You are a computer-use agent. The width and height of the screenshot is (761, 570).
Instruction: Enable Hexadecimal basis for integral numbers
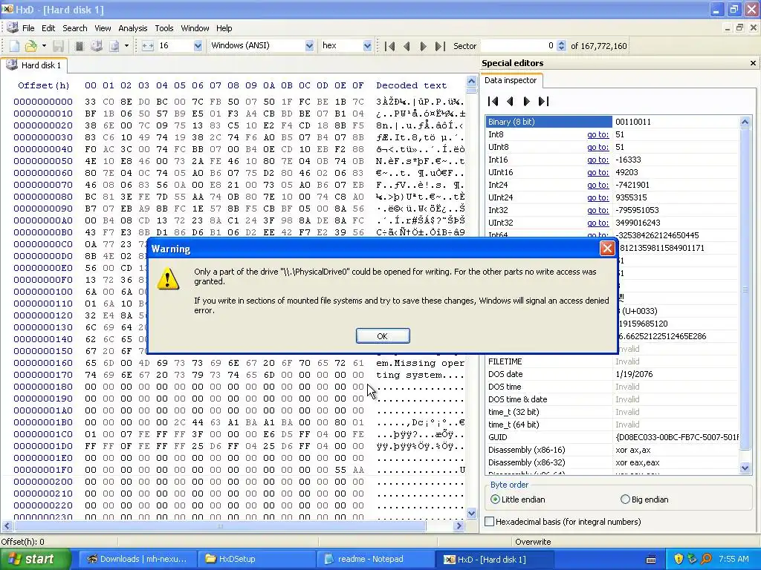coord(563,522)
